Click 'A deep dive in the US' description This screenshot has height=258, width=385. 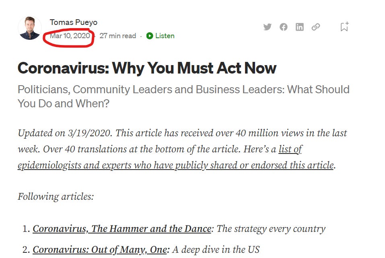tap(216, 250)
